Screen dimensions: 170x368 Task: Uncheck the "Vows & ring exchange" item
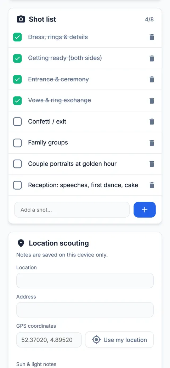17,100
